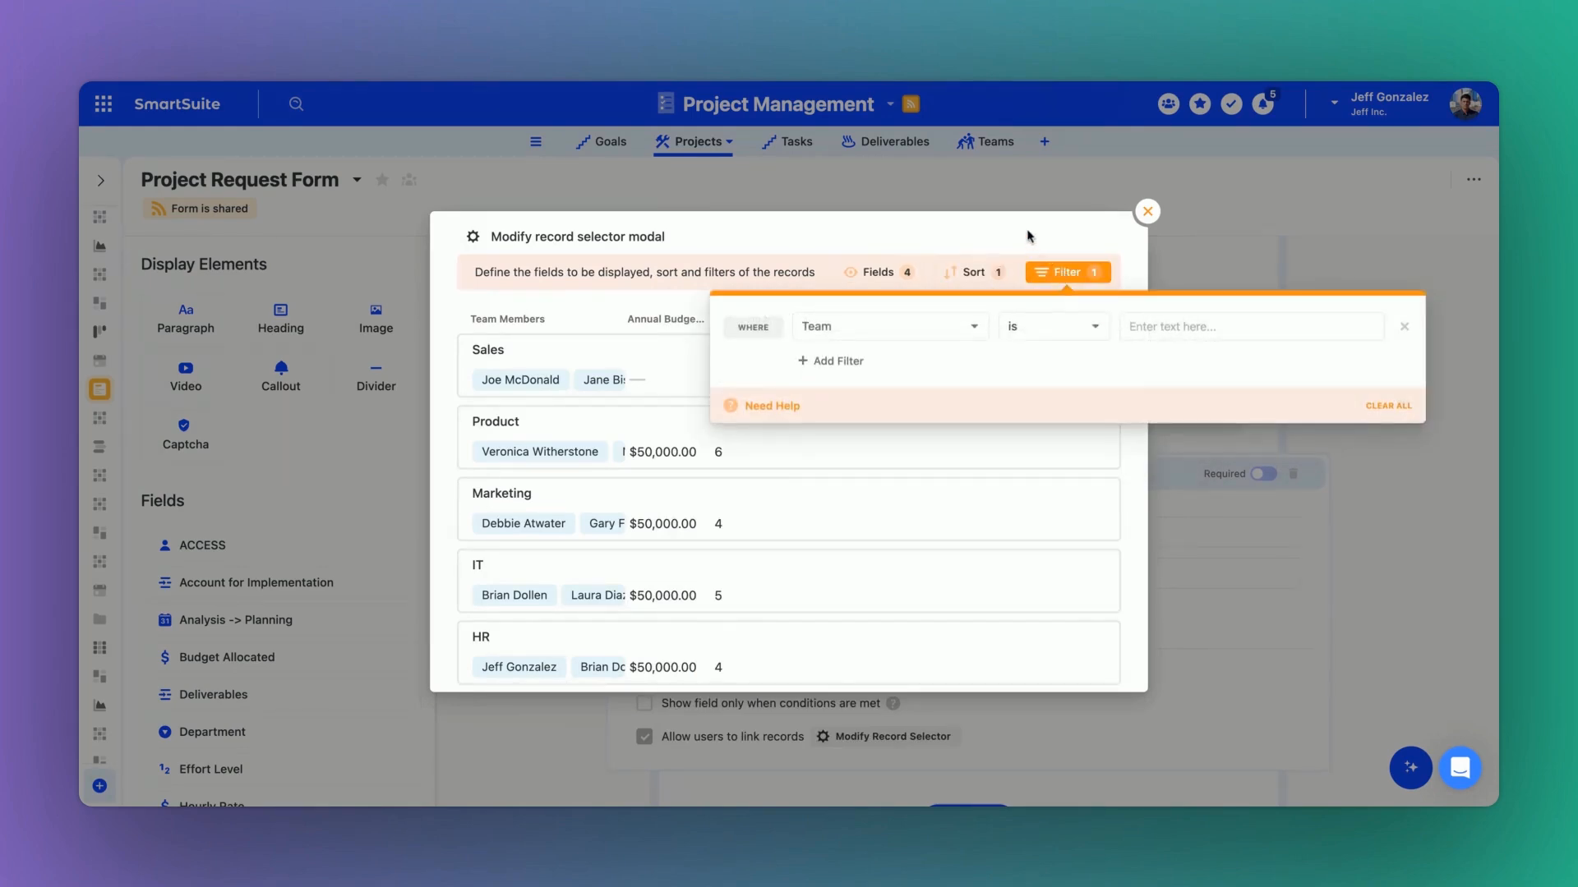Select the HR team record
1578x887 pixels.
click(x=788, y=652)
